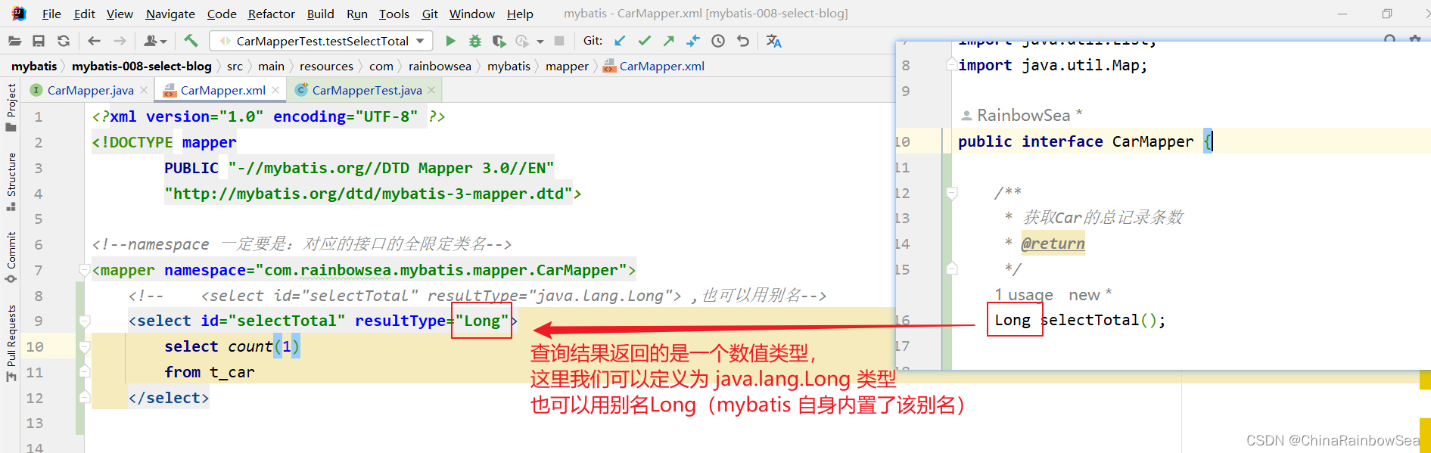Click the Save All disk icon
This screenshot has width=1431, height=453.
pos(39,41)
